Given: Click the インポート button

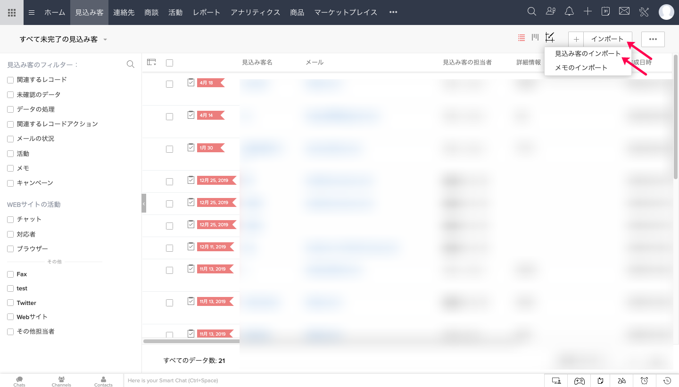Looking at the screenshot, I should [x=607, y=39].
